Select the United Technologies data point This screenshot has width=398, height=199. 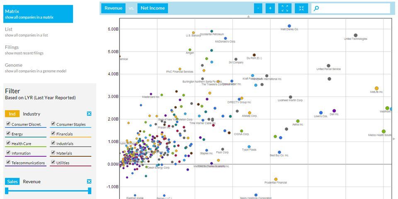(356, 35)
